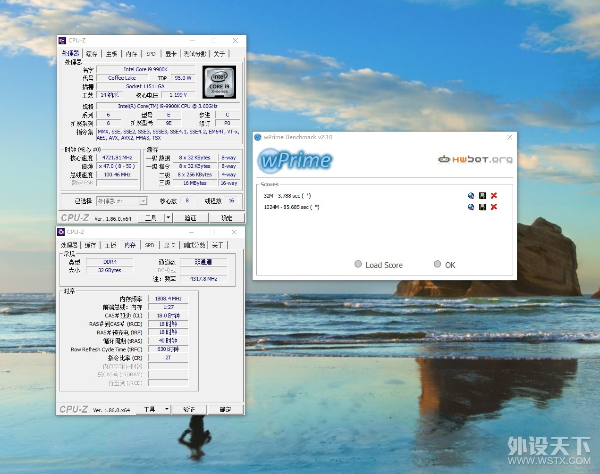Switch to 缓存 tab in bottom CPU-Z

click(x=91, y=245)
